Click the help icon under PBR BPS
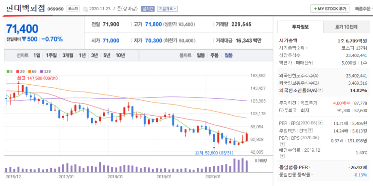The width and height of the screenshot is (373, 186). tap(282, 144)
